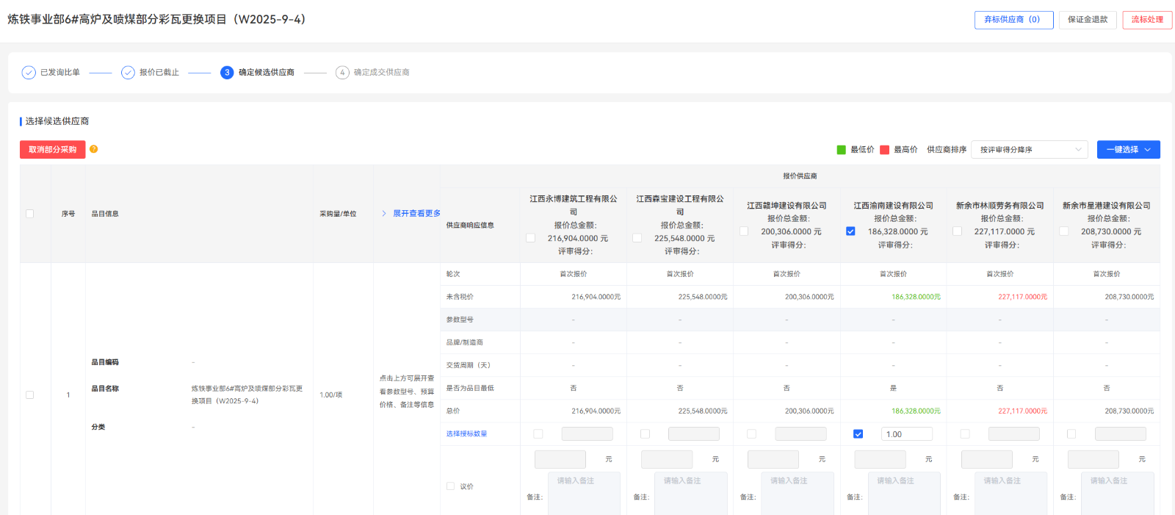The width and height of the screenshot is (1175, 515).
Task: Select supplier 江西森宝建设工程有限公司 checkbox
Action: 637,238
